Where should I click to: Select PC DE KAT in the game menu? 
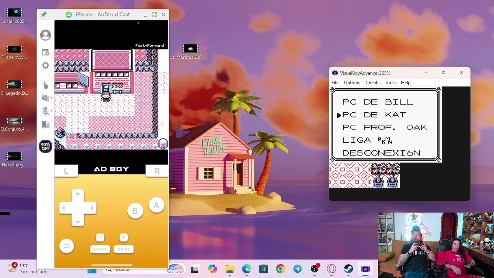pos(374,115)
